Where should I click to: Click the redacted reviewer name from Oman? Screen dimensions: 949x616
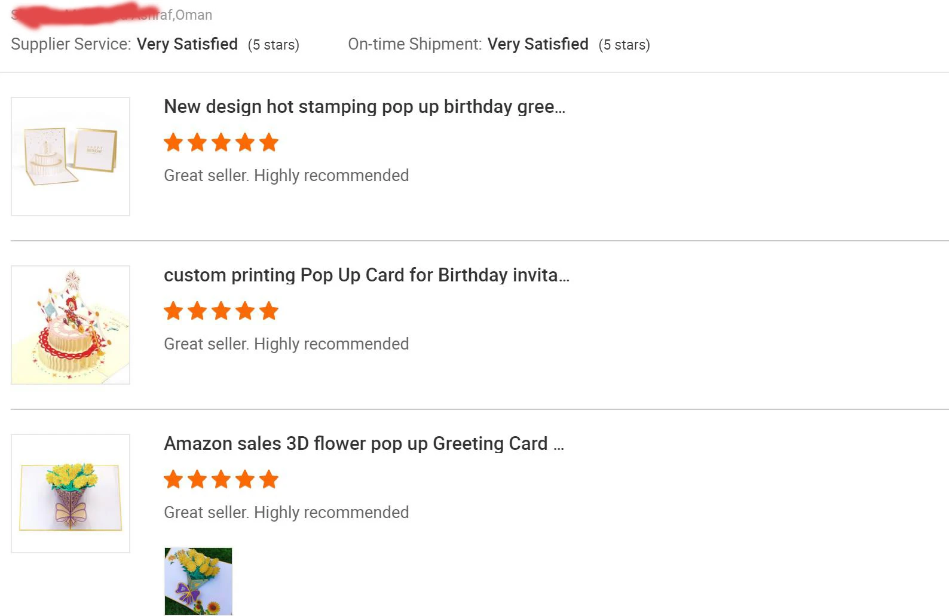111,15
